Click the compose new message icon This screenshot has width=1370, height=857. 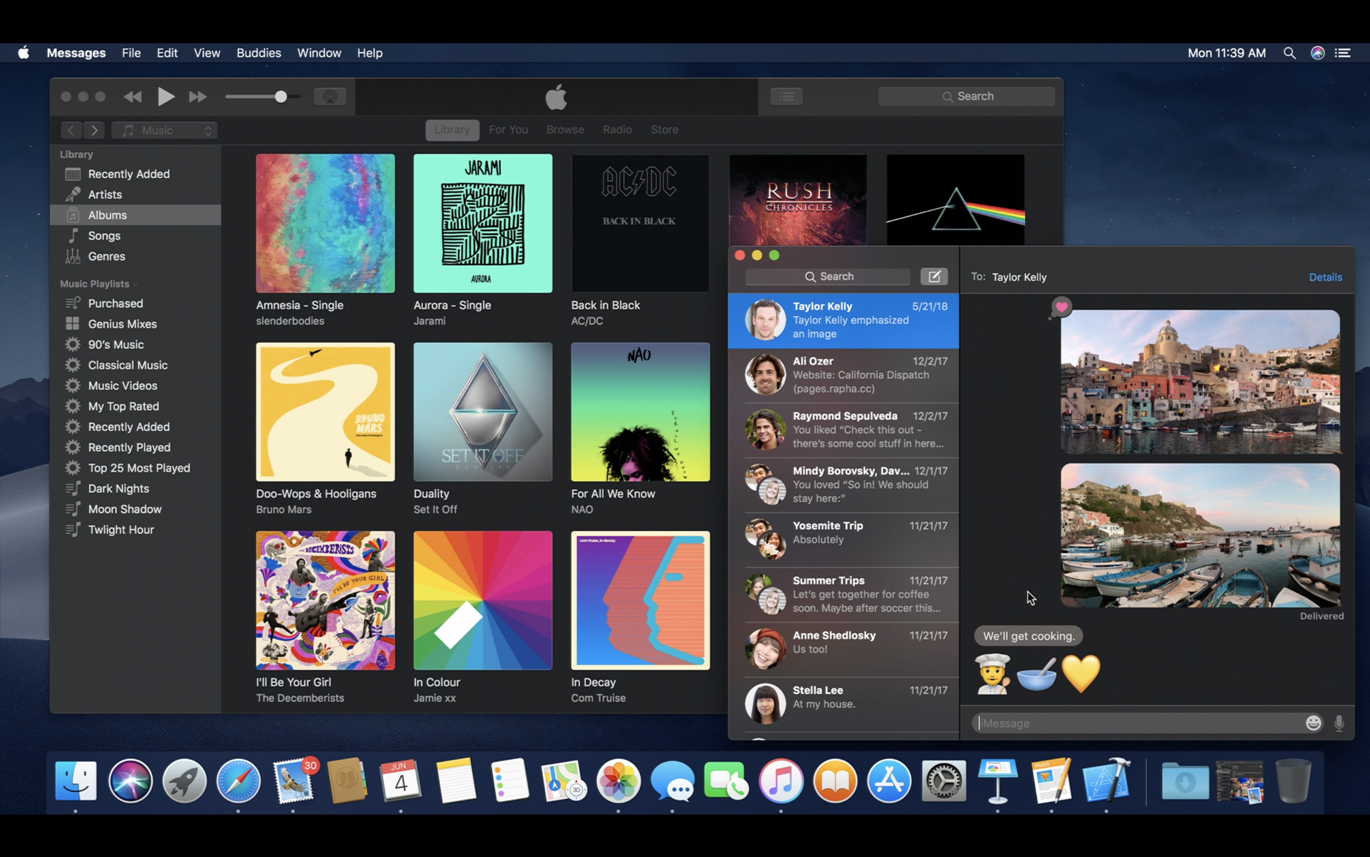933,276
